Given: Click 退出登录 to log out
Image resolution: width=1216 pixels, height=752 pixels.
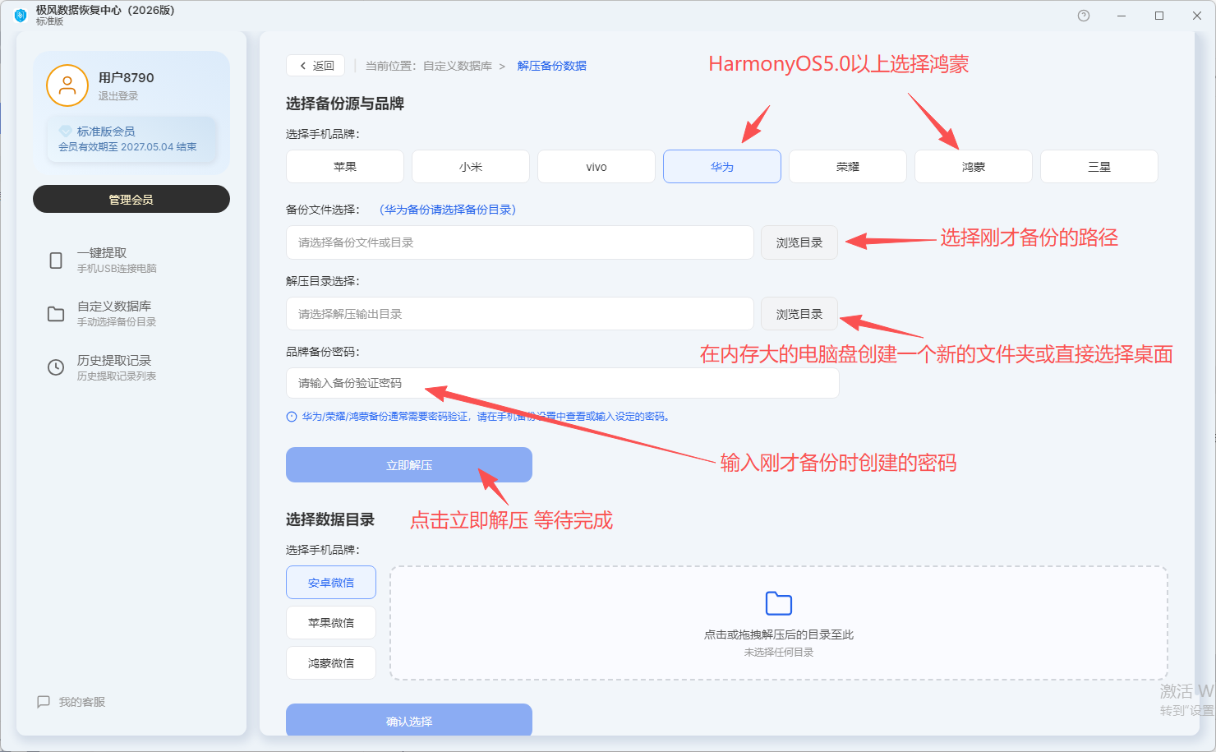Looking at the screenshot, I should tap(118, 96).
